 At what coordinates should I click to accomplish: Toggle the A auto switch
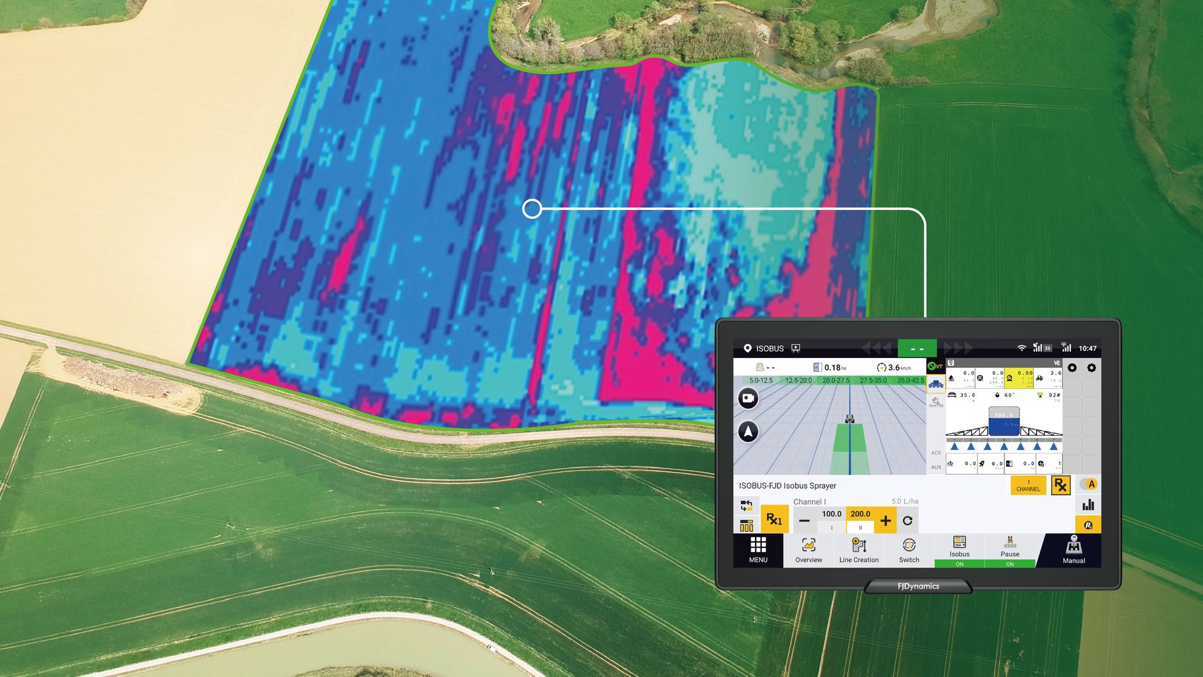coord(1090,484)
